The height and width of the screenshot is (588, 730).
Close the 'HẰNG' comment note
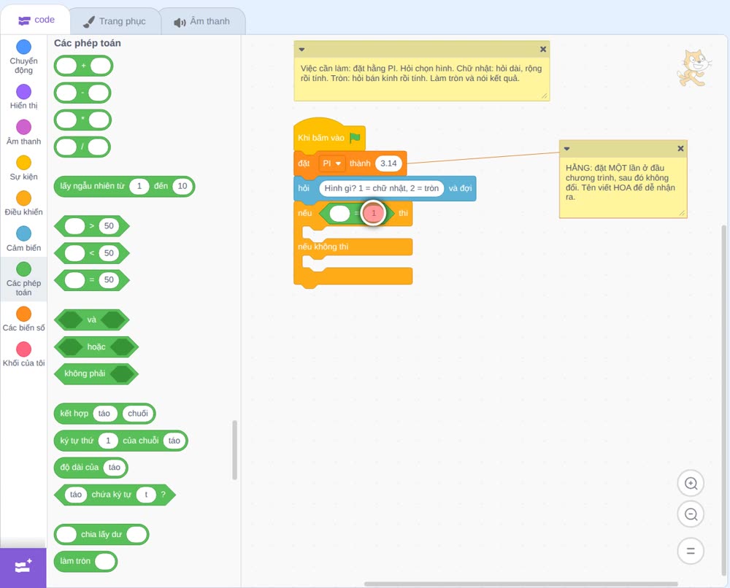(680, 148)
